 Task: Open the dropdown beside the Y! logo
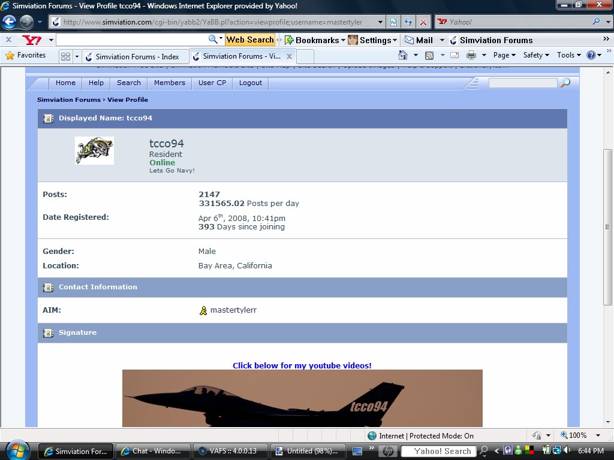(x=51, y=40)
